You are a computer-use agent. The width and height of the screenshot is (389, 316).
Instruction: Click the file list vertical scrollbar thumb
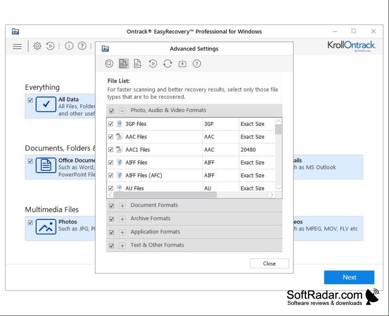(278, 129)
